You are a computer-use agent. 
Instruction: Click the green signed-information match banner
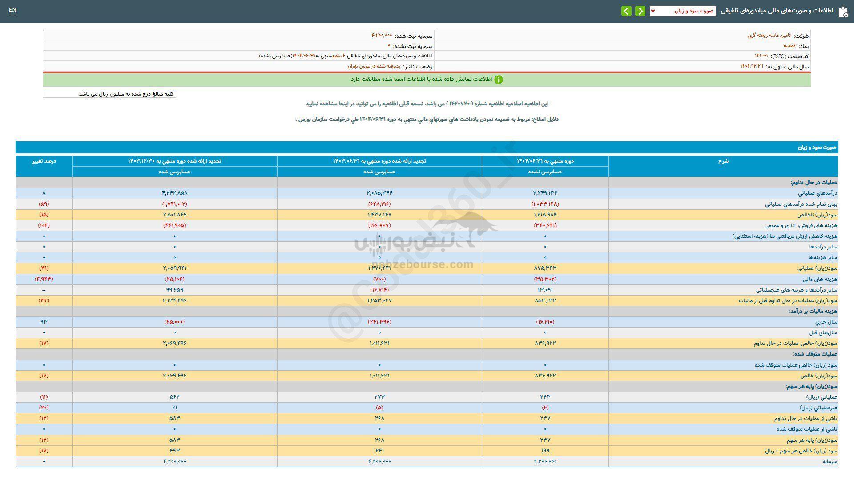(421, 80)
